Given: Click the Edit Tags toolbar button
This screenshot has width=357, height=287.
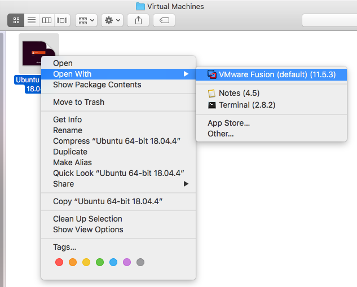Looking at the screenshot, I should point(164,20).
